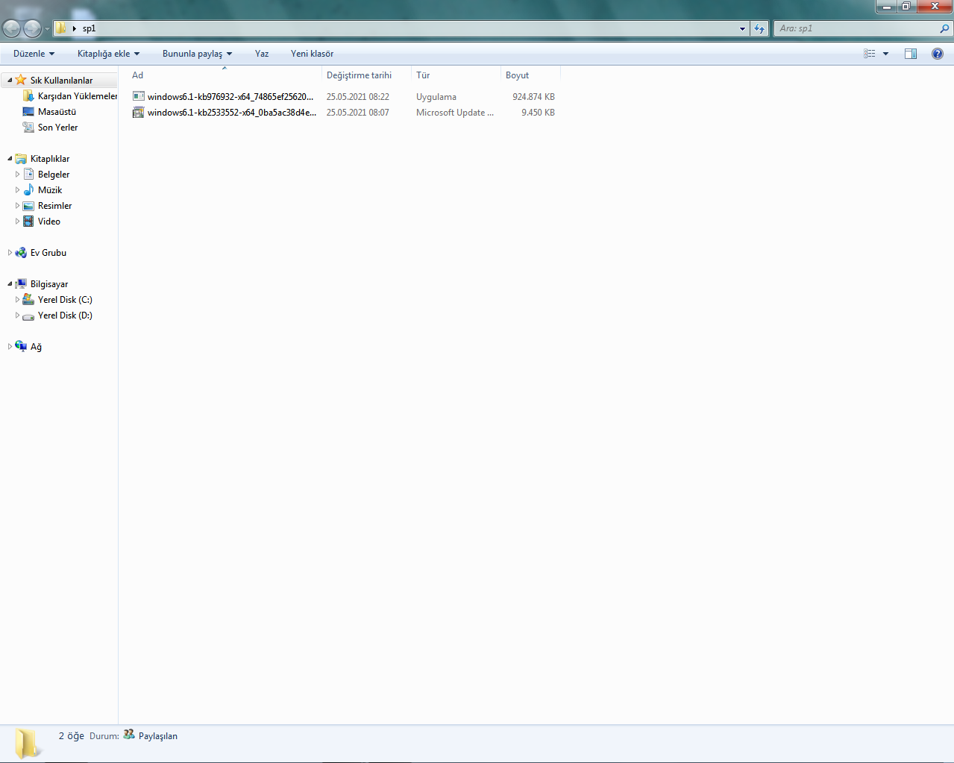Expand the Belgeler library node
This screenshot has width=954, height=763.
(17, 175)
